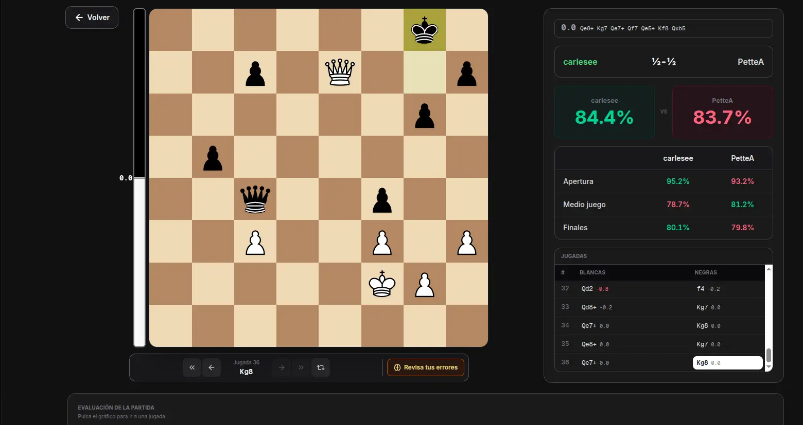The image size is (803, 425).
Task: Click the moves list scrollbar thumb
Action: [769, 355]
